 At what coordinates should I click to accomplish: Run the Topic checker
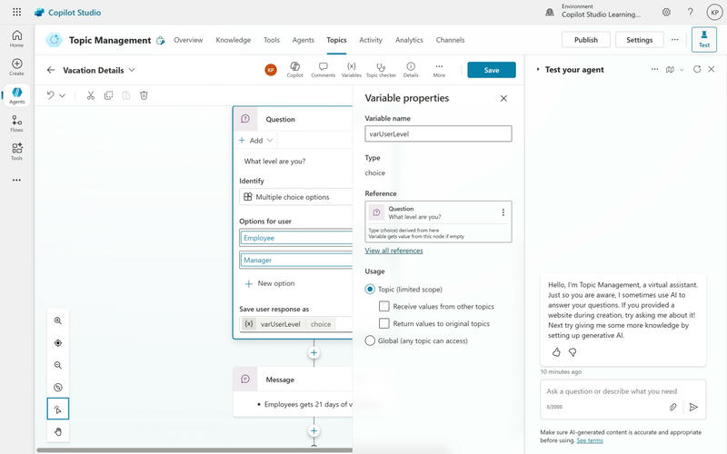pos(381,70)
